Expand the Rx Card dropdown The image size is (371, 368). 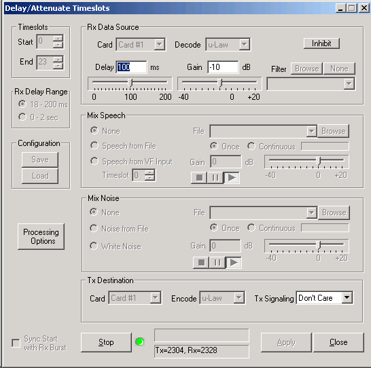160,44
